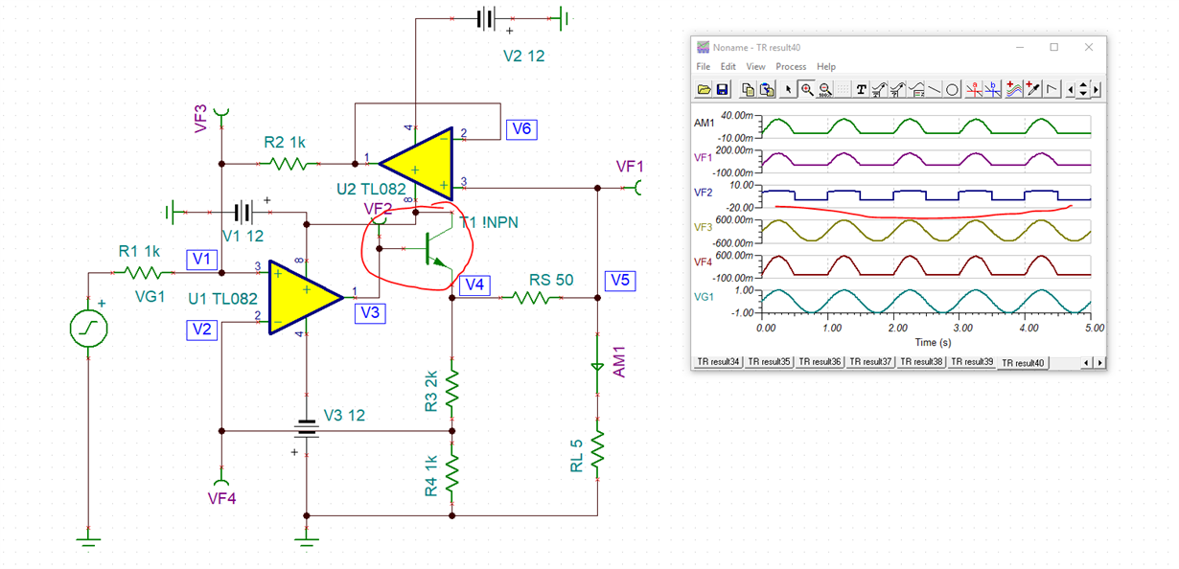The image size is (1179, 569).
Task: Click the boxed V4 node label
Action: point(474,284)
